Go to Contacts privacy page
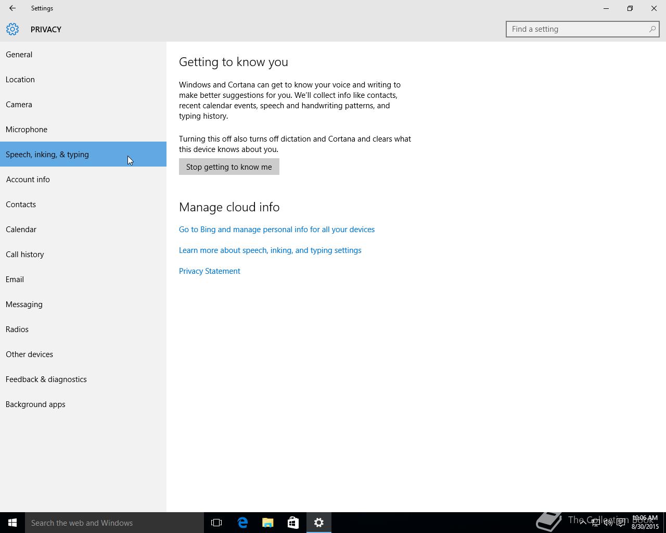 click(83, 204)
